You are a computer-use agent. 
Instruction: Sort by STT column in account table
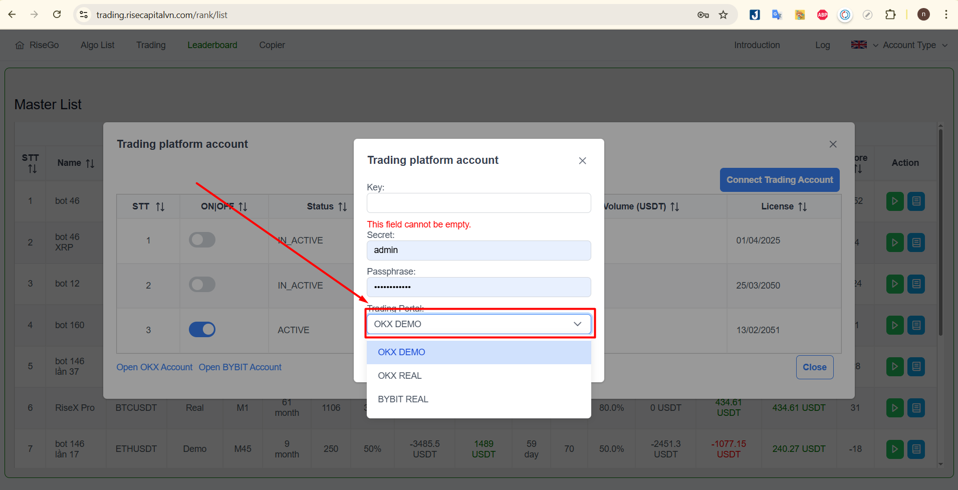coord(160,206)
